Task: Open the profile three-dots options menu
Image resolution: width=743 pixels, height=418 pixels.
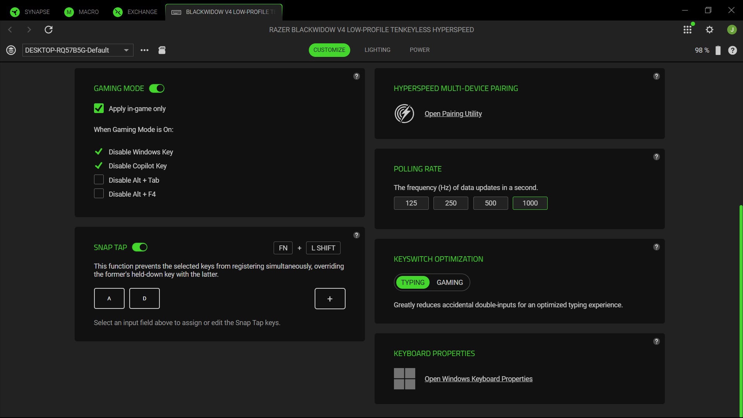Action: (x=144, y=50)
